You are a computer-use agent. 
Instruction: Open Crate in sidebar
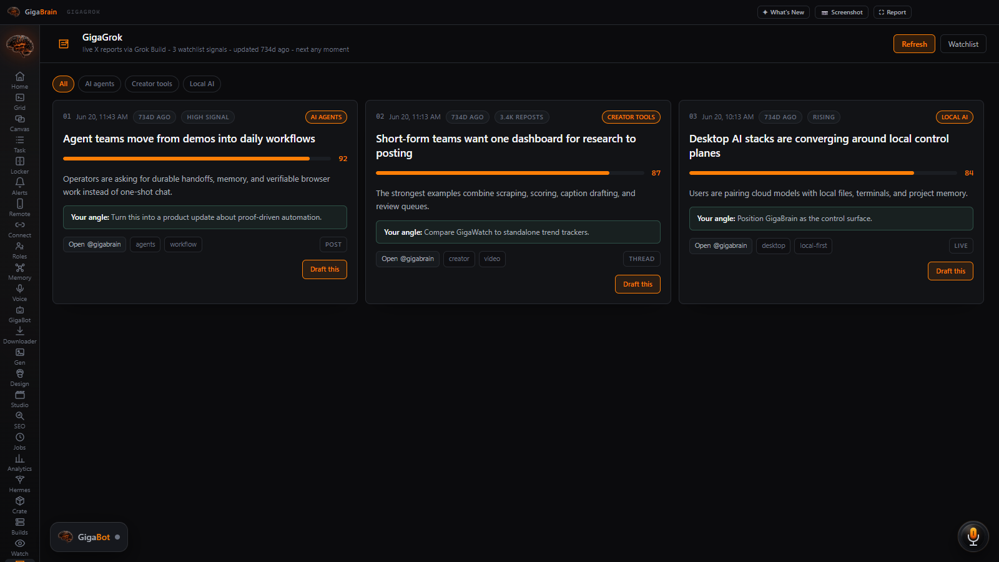click(19, 505)
